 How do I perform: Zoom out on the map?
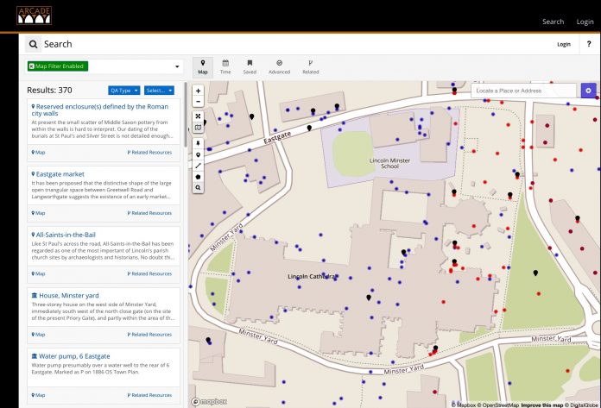pyautogui.click(x=199, y=102)
